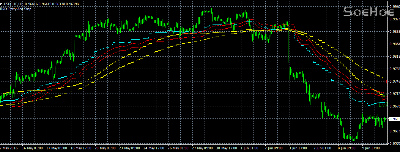The height and width of the screenshot is (152, 400).
Task: Click the 0.9854 price scale value
Action: (394, 44)
